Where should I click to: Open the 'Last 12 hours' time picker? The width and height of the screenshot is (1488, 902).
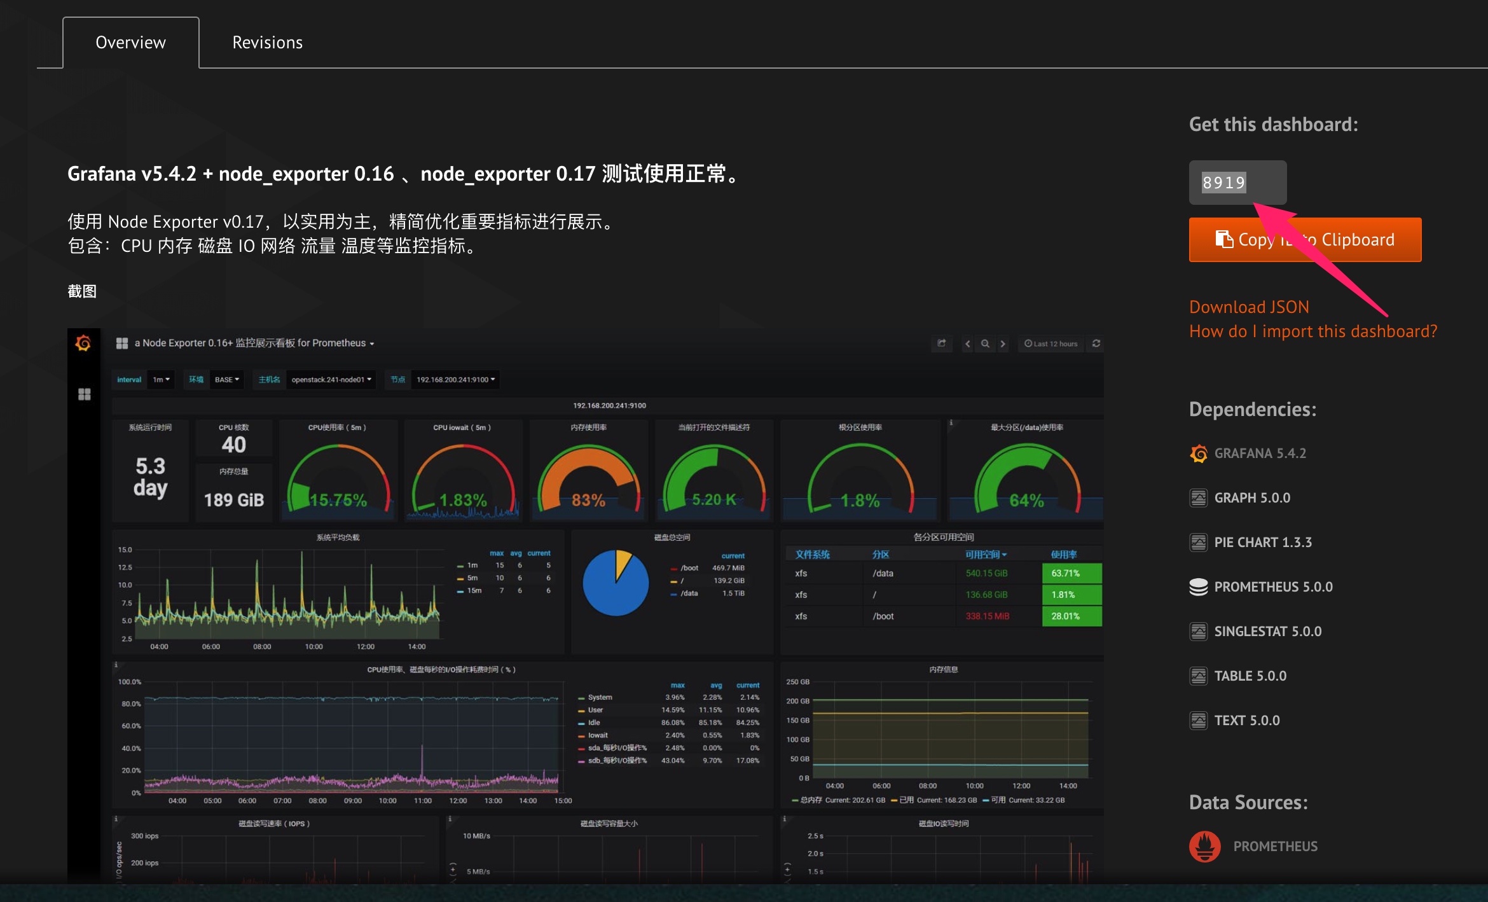pos(1051,343)
